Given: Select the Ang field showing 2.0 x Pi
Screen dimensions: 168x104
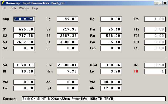Looking at the screenshot, I should tap(24, 19).
